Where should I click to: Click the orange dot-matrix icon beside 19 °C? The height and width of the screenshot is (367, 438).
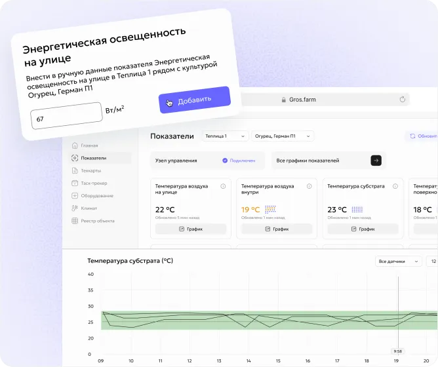coord(270,209)
